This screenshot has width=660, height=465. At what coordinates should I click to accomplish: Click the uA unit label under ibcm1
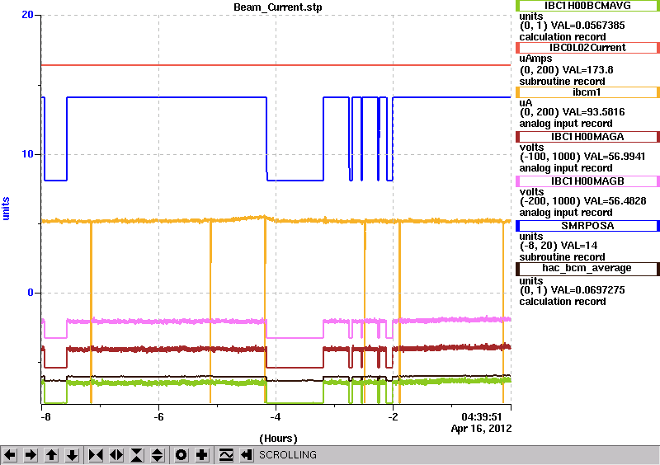pos(526,103)
